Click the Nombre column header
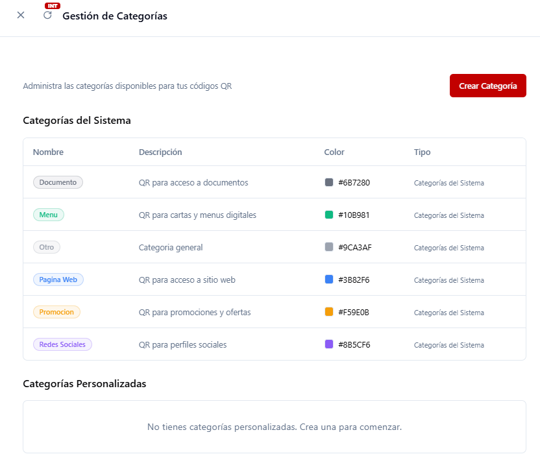This screenshot has width=540, height=465. point(48,152)
